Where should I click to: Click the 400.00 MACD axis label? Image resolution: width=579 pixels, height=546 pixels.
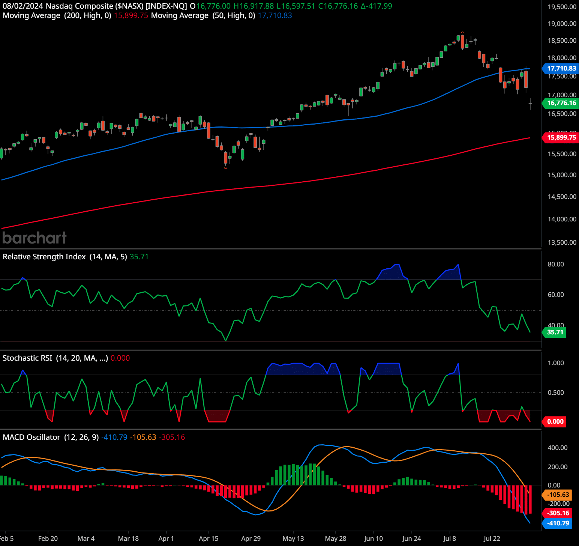(558, 448)
